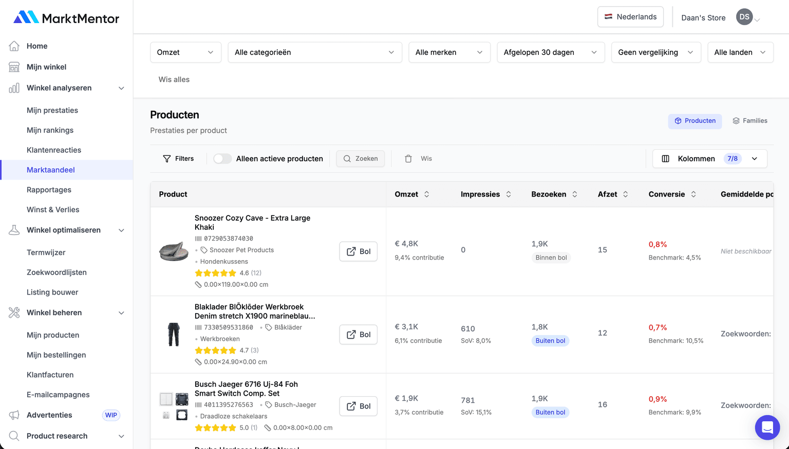Sort by Omzet column arrows
Image resolution: width=789 pixels, height=449 pixels.
[x=427, y=194]
